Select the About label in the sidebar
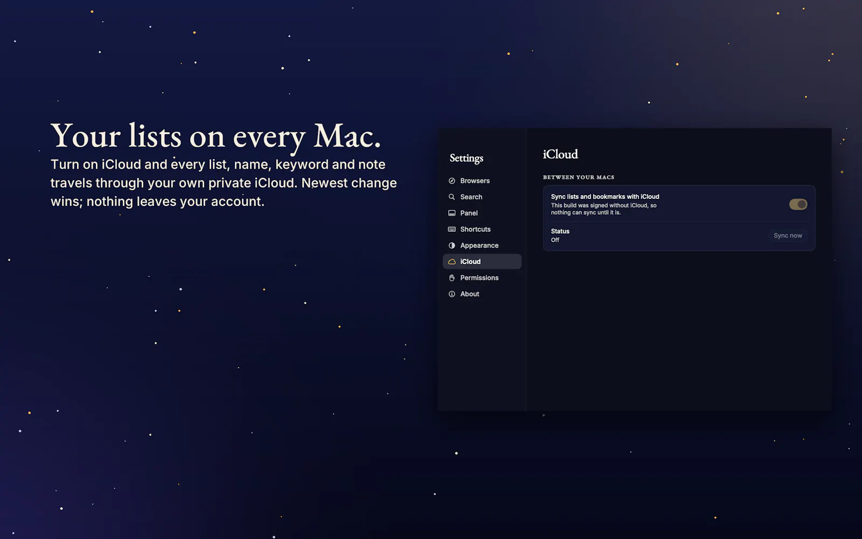This screenshot has height=539, width=862. tap(470, 294)
